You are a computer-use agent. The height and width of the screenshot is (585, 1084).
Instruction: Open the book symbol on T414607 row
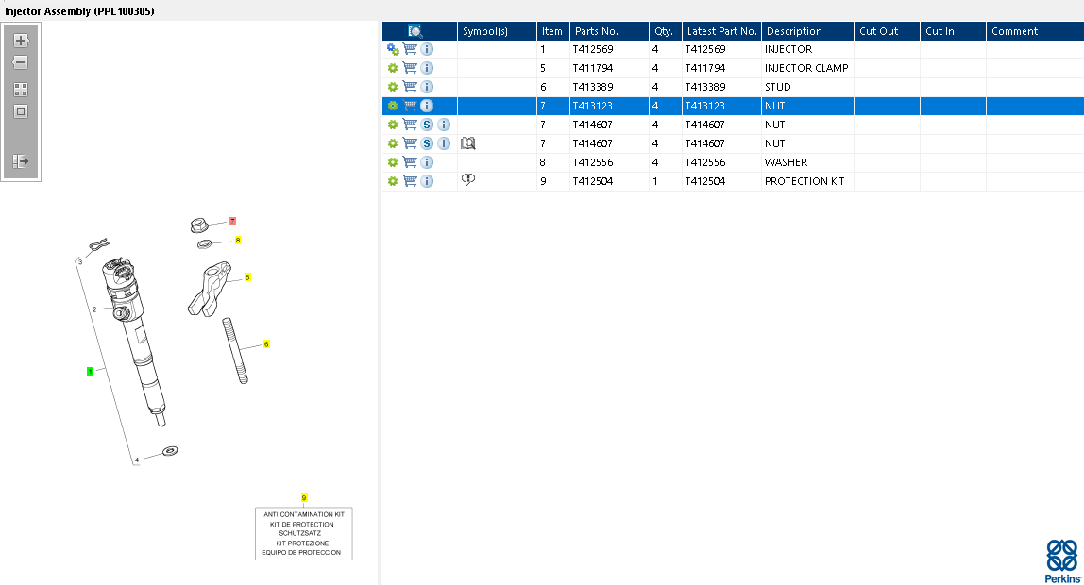point(468,143)
